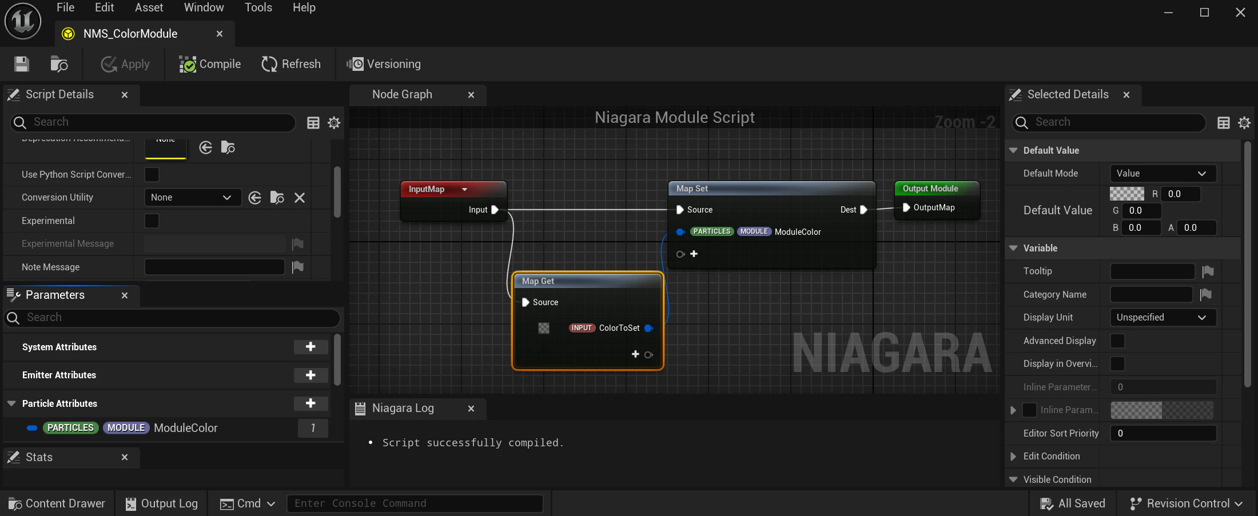Open the Output Log
This screenshot has height=516, width=1258.
click(161, 503)
